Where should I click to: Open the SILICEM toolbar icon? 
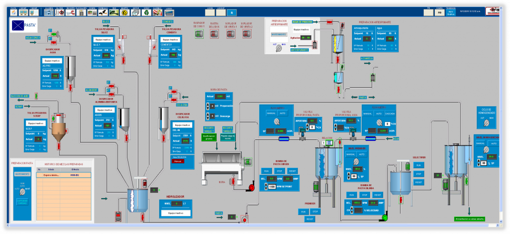tap(59, 12)
